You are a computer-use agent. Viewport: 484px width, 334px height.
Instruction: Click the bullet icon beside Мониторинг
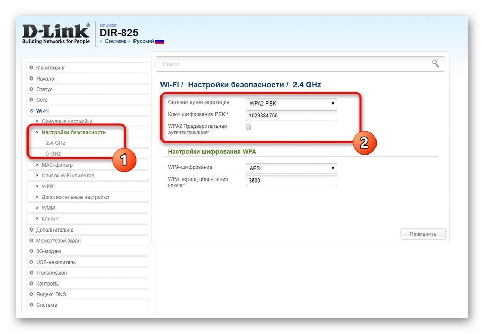pos(31,67)
